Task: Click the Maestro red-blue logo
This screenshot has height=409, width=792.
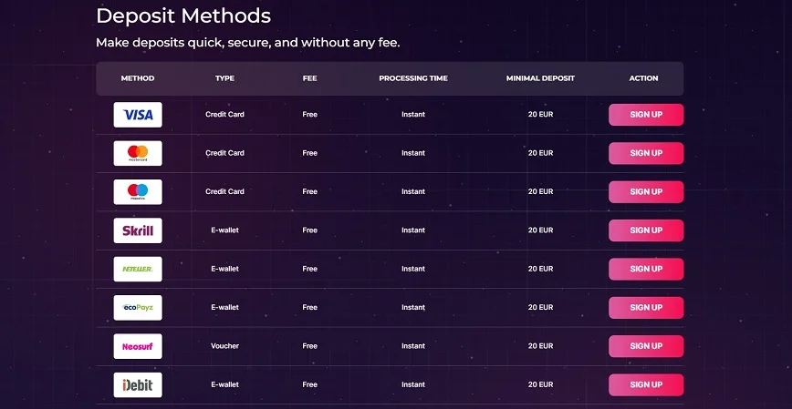Action: coord(138,192)
